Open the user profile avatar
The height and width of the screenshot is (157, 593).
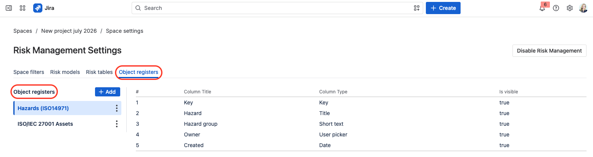583,8
